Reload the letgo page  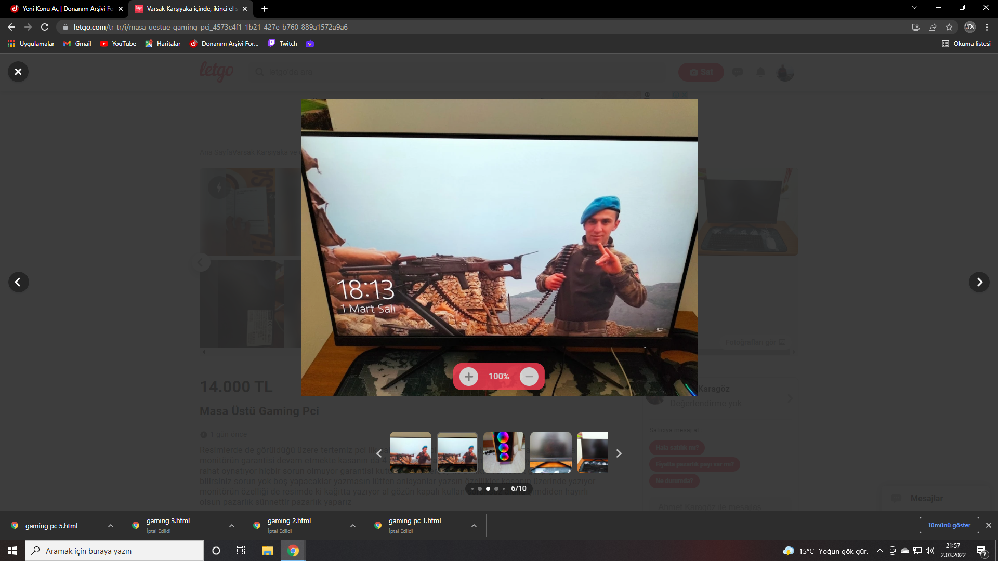tap(45, 27)
